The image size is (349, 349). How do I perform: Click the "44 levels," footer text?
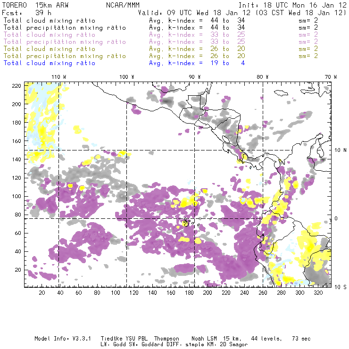(x=266, y=339)
